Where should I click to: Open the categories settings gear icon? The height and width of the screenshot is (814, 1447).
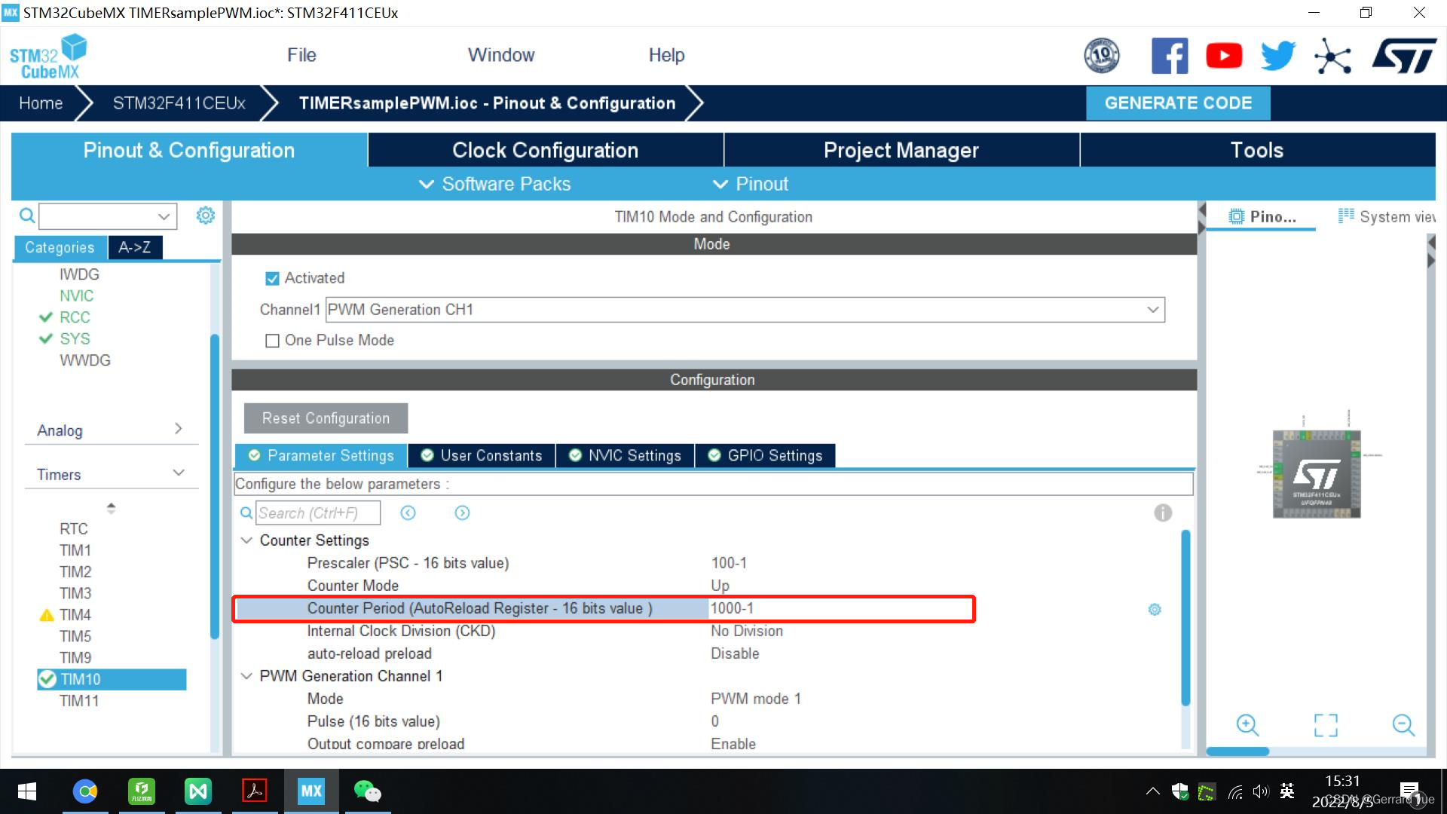pos(205,216)
